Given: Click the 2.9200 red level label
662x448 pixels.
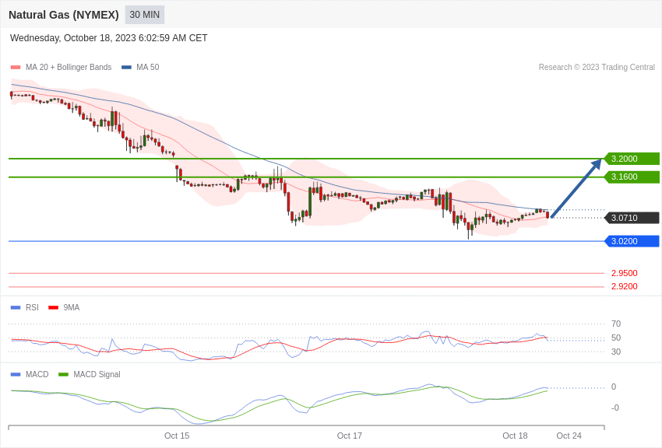Looking at the screenshot, I should [624, 286].
